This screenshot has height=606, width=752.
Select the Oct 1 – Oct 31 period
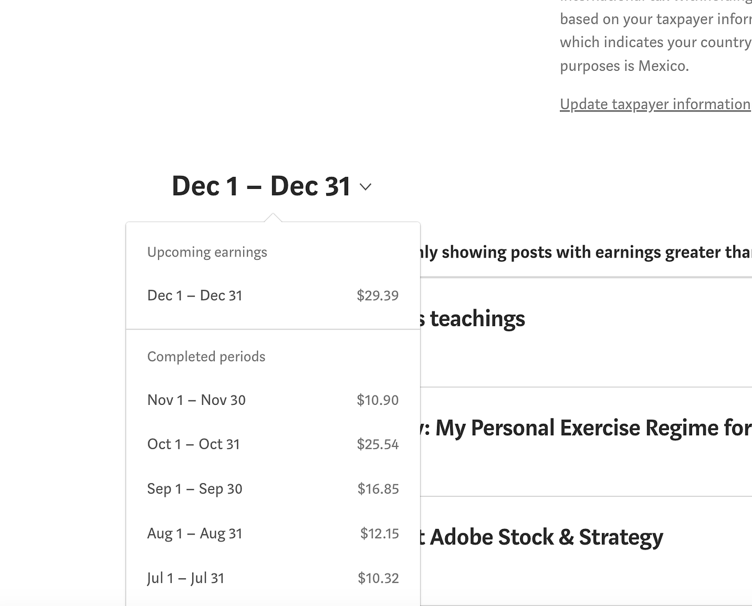(194, 444)
